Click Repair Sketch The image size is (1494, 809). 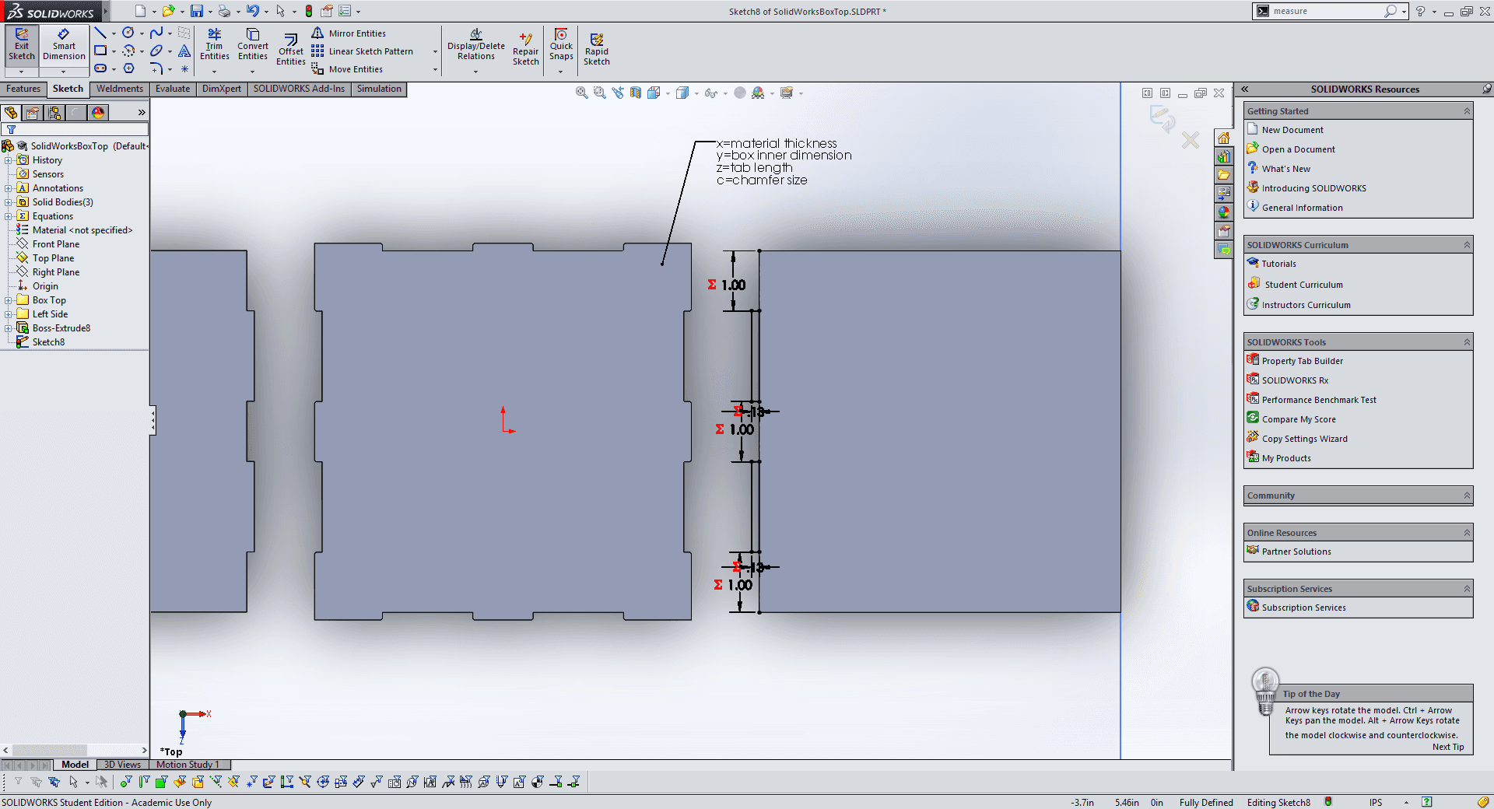[x=526, y=49]
